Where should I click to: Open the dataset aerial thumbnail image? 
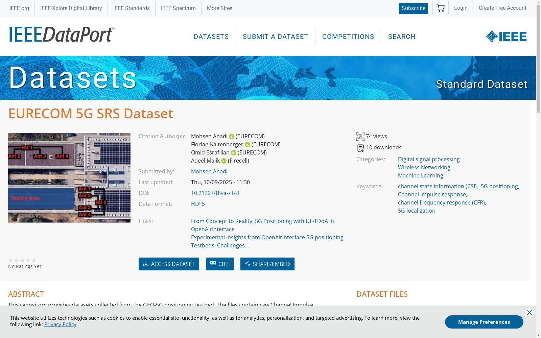[x=69, y=178]
